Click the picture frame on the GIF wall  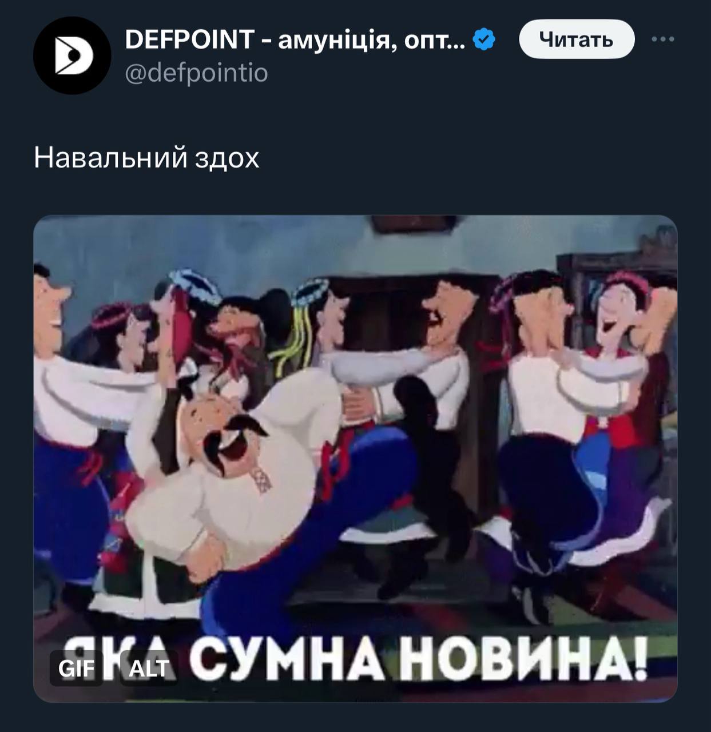[414, 224]
